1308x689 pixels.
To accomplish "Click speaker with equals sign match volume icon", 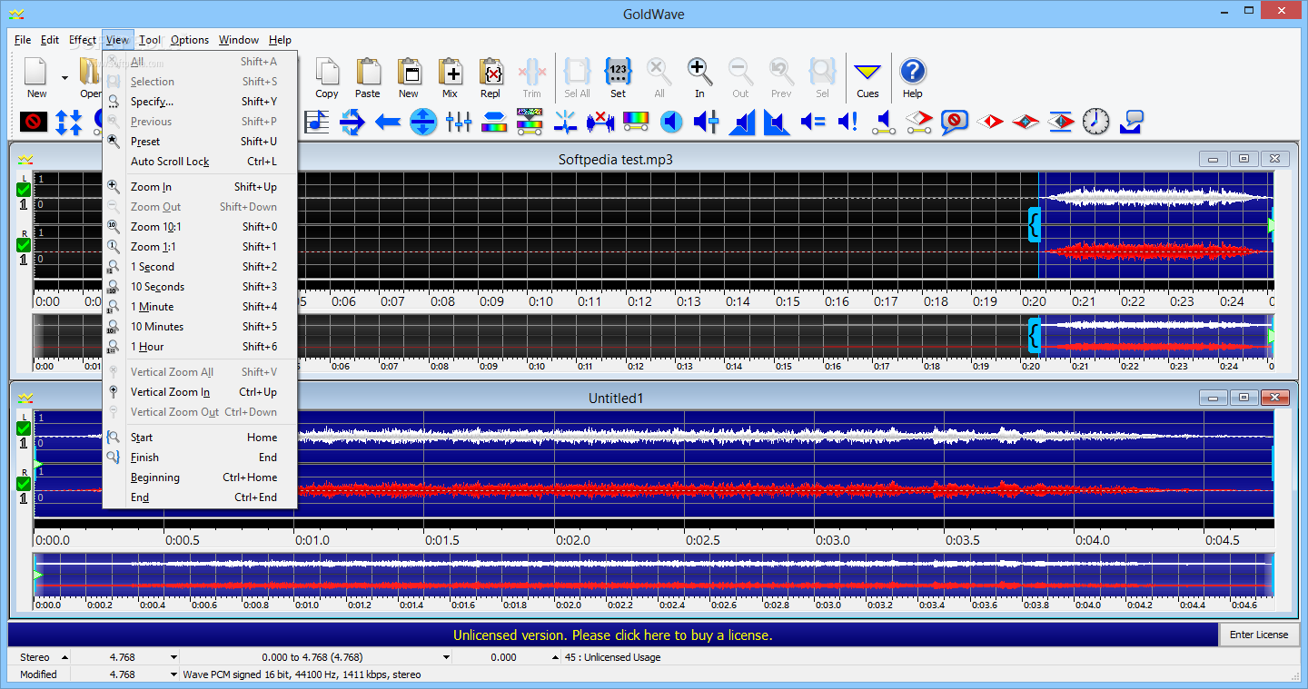I will [x=812, y=122].
